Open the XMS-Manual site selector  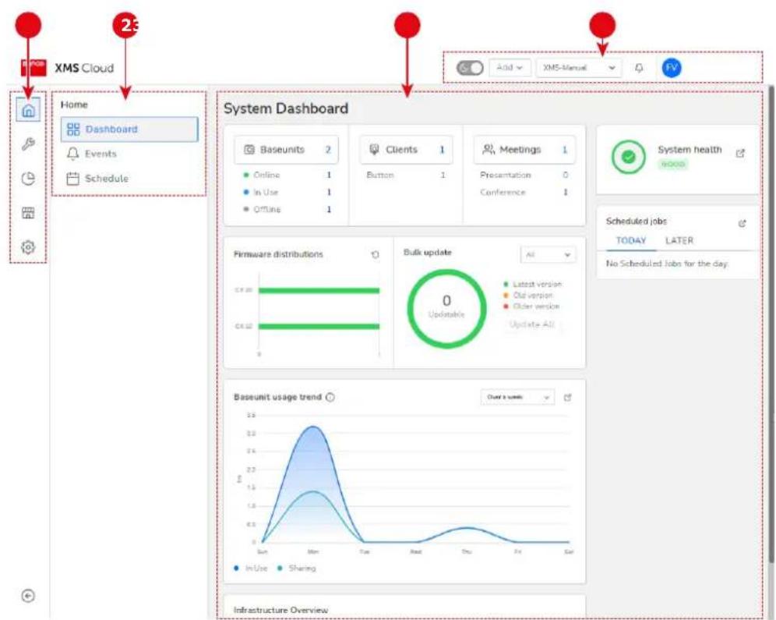tap(579, 67)
